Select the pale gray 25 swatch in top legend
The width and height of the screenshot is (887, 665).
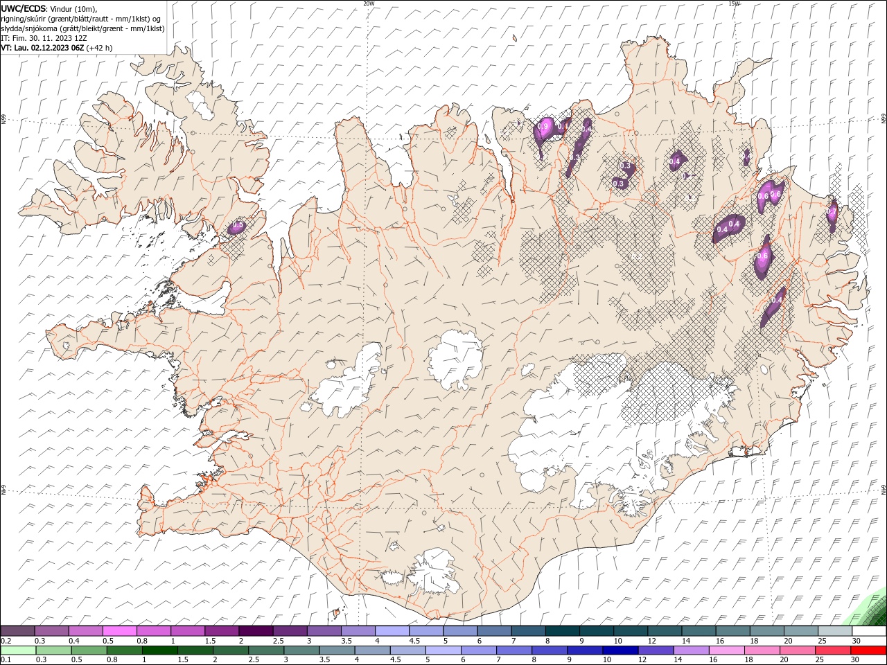click(x=836, y=631)
